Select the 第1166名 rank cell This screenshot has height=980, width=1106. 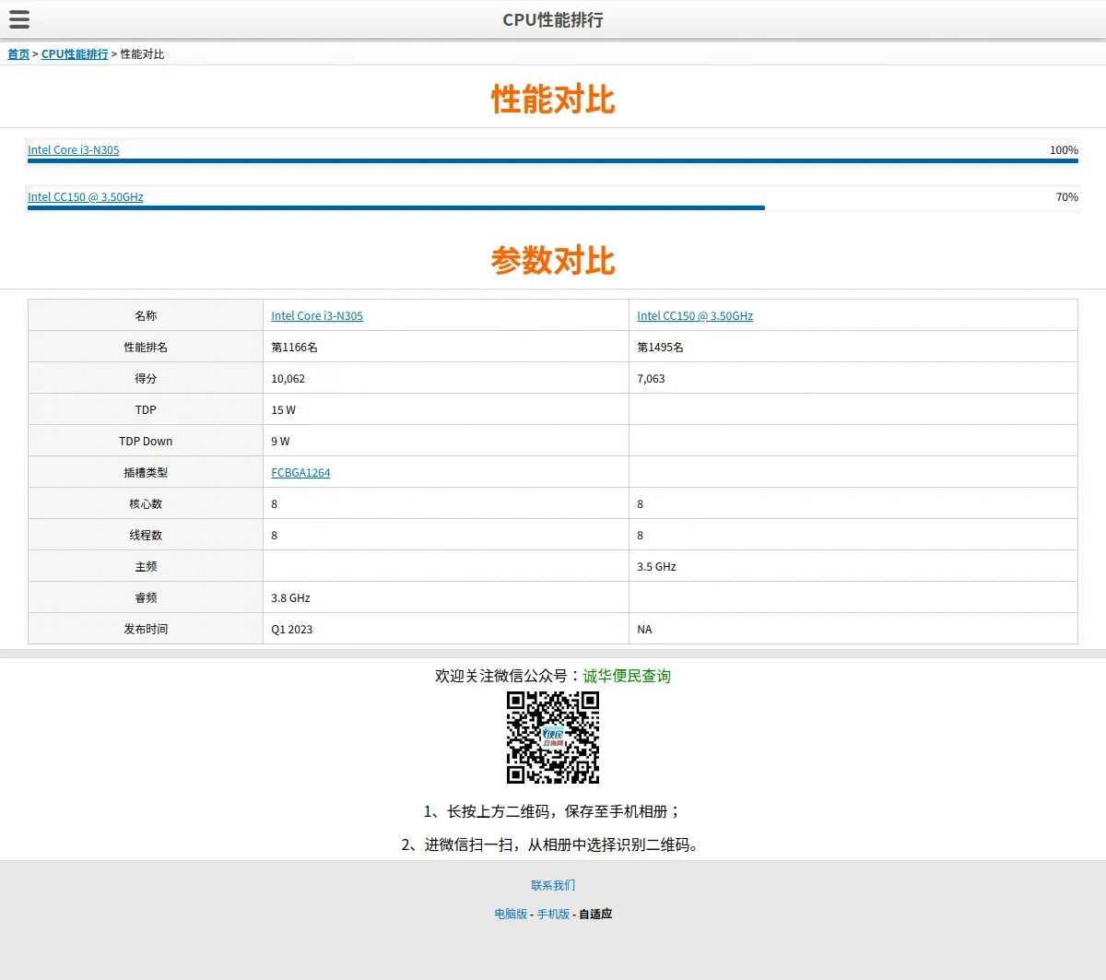point(446,347)
